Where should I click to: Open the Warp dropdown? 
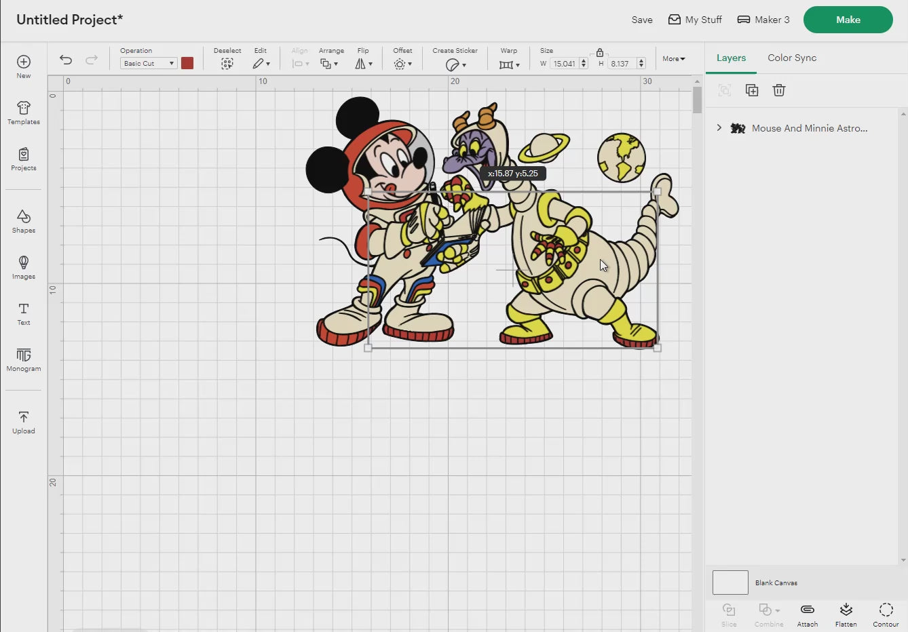509,64
